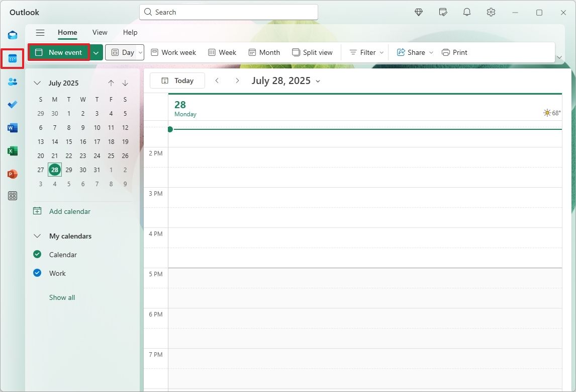The width and height of the screenshot is (576, 392).
Task: Open the Notifications bell
Action: (x=466, y=12)
